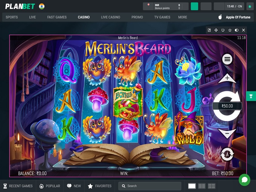This screenshot has width=256, height=192.
Task: Open game in new window icon
Action: coord(209,30)
